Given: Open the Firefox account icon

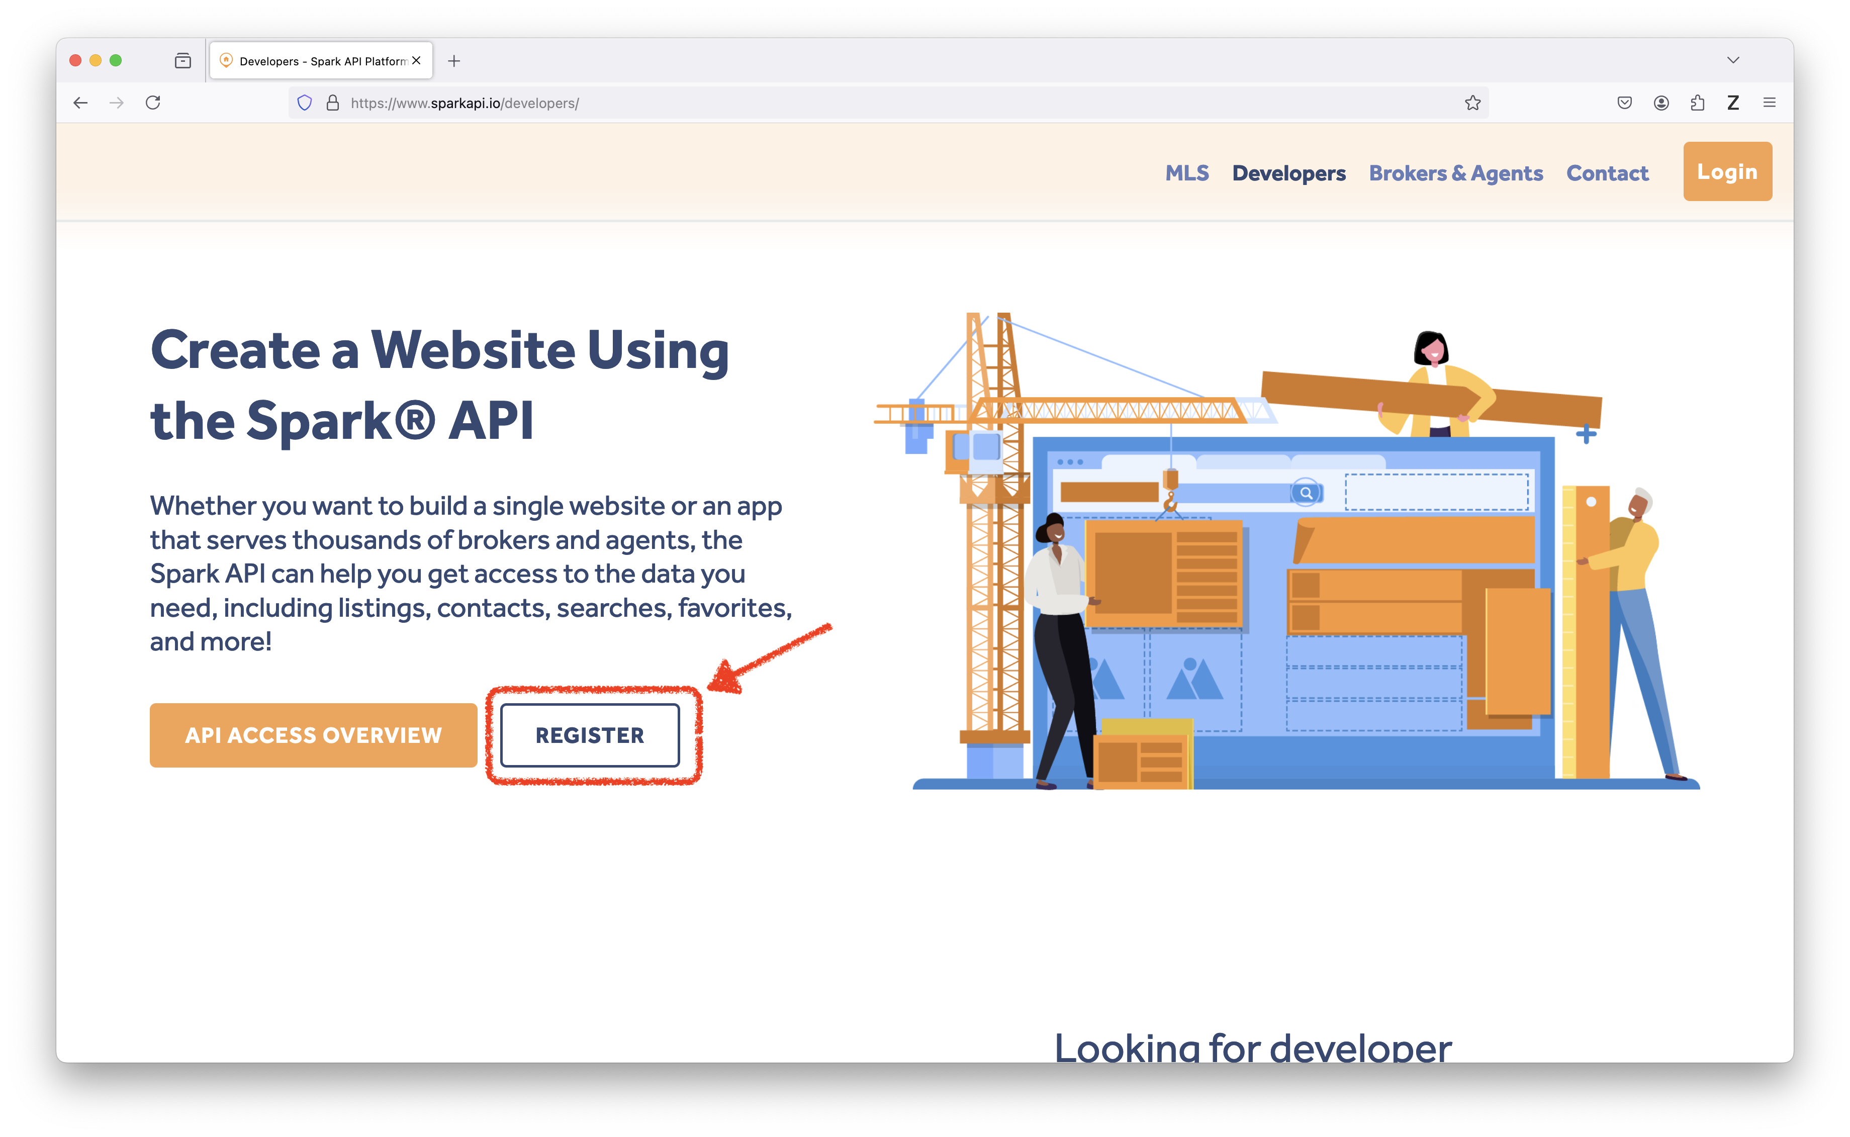Looking at the screenshot, I should (x=1661, y=103).
